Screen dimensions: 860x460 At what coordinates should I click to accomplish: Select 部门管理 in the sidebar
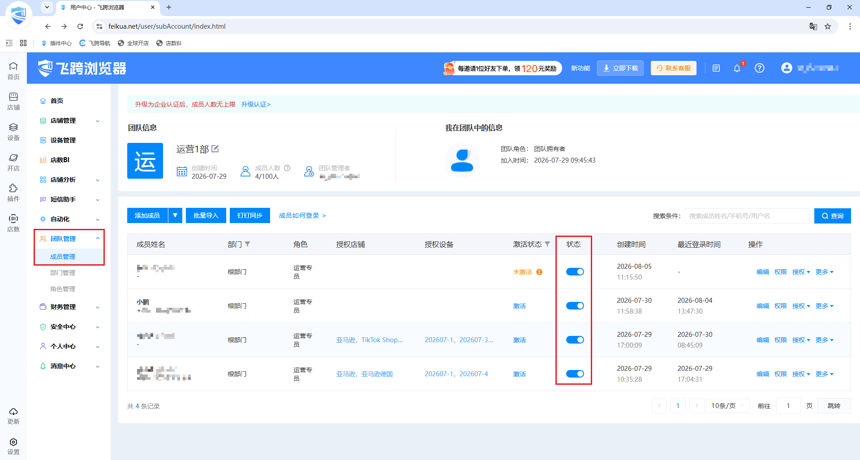63,273
